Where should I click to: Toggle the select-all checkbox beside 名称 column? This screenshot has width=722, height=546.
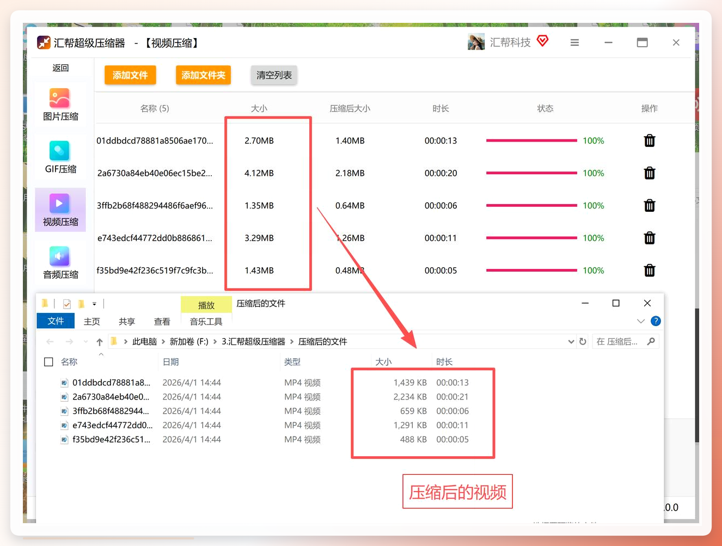tap(48, 362)
